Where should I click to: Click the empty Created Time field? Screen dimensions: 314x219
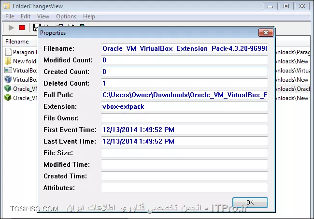pyautogui.click(x=185, y=176)
